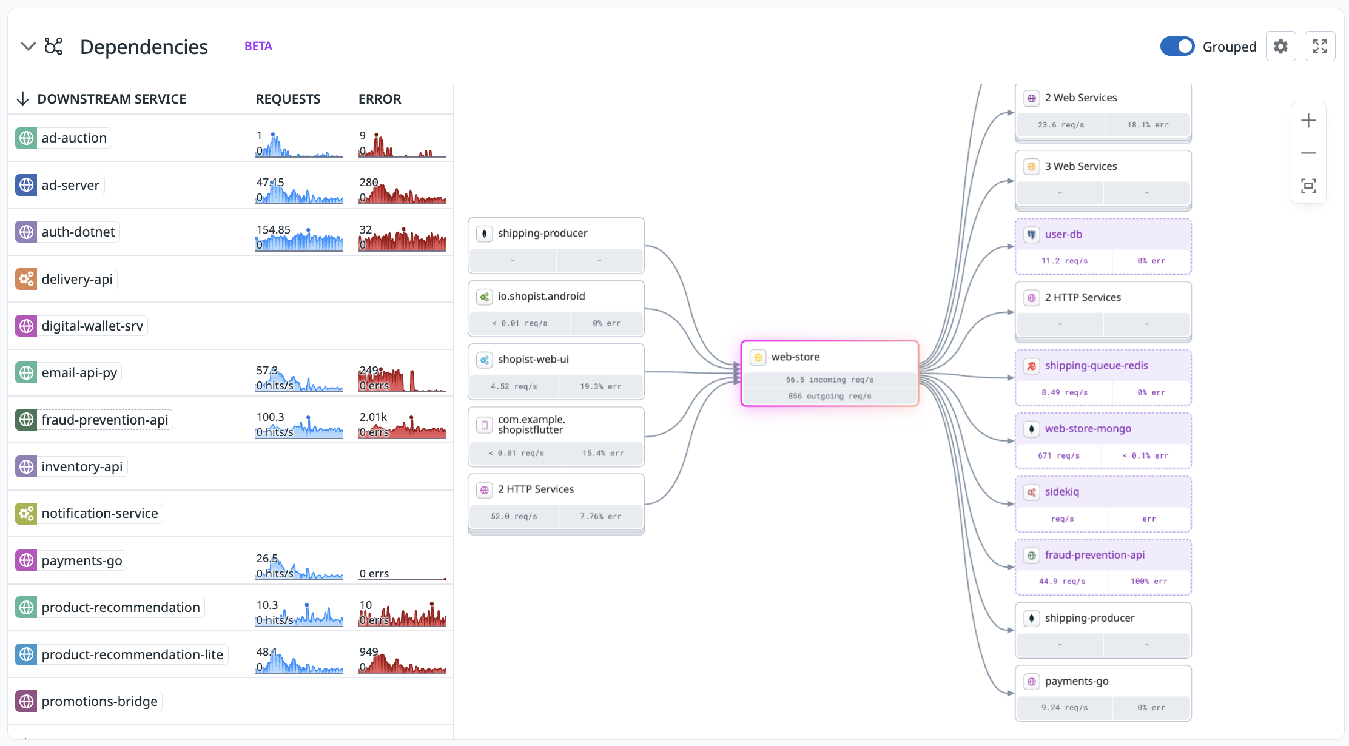1349x746 pixels.
Task: Expand the dependency map to fullscreen
Action: click(x=1320, y=47)
